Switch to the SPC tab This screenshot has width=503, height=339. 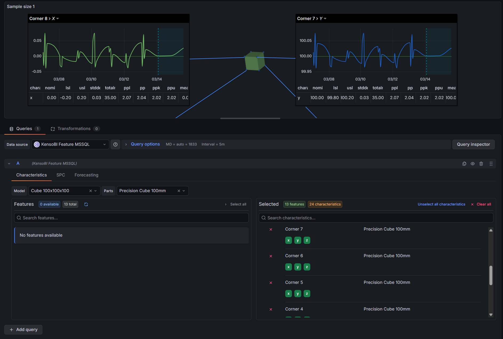point(61,175)
